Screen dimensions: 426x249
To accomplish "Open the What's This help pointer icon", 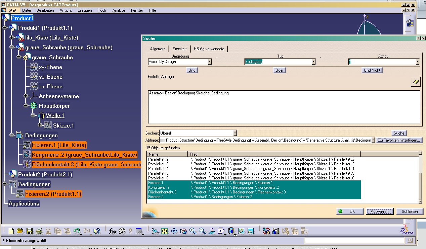I will click(x=97, y=231).
